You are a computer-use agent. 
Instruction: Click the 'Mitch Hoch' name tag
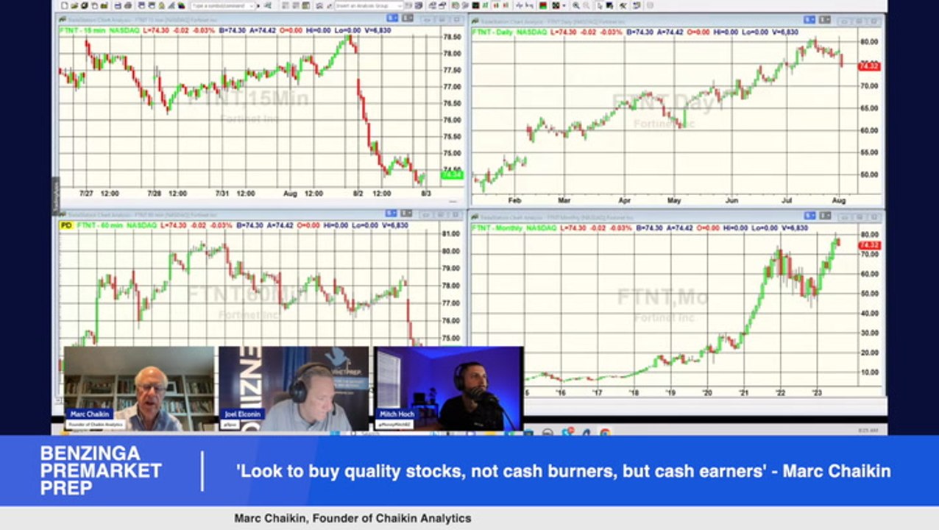(397, 414)
